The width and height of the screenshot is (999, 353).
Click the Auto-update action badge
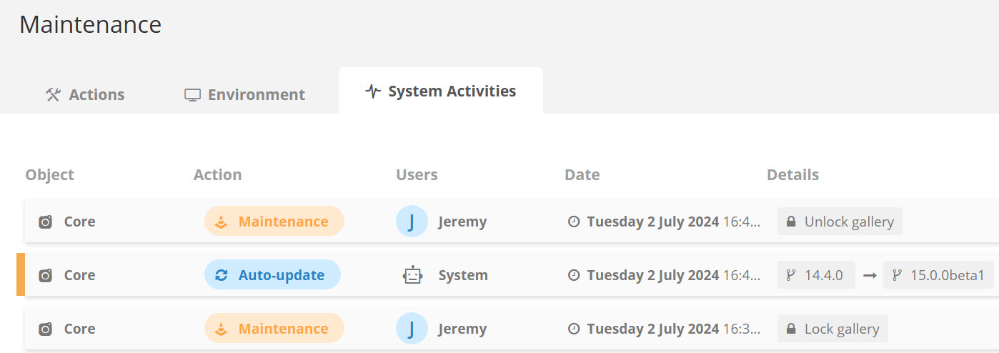272,275
